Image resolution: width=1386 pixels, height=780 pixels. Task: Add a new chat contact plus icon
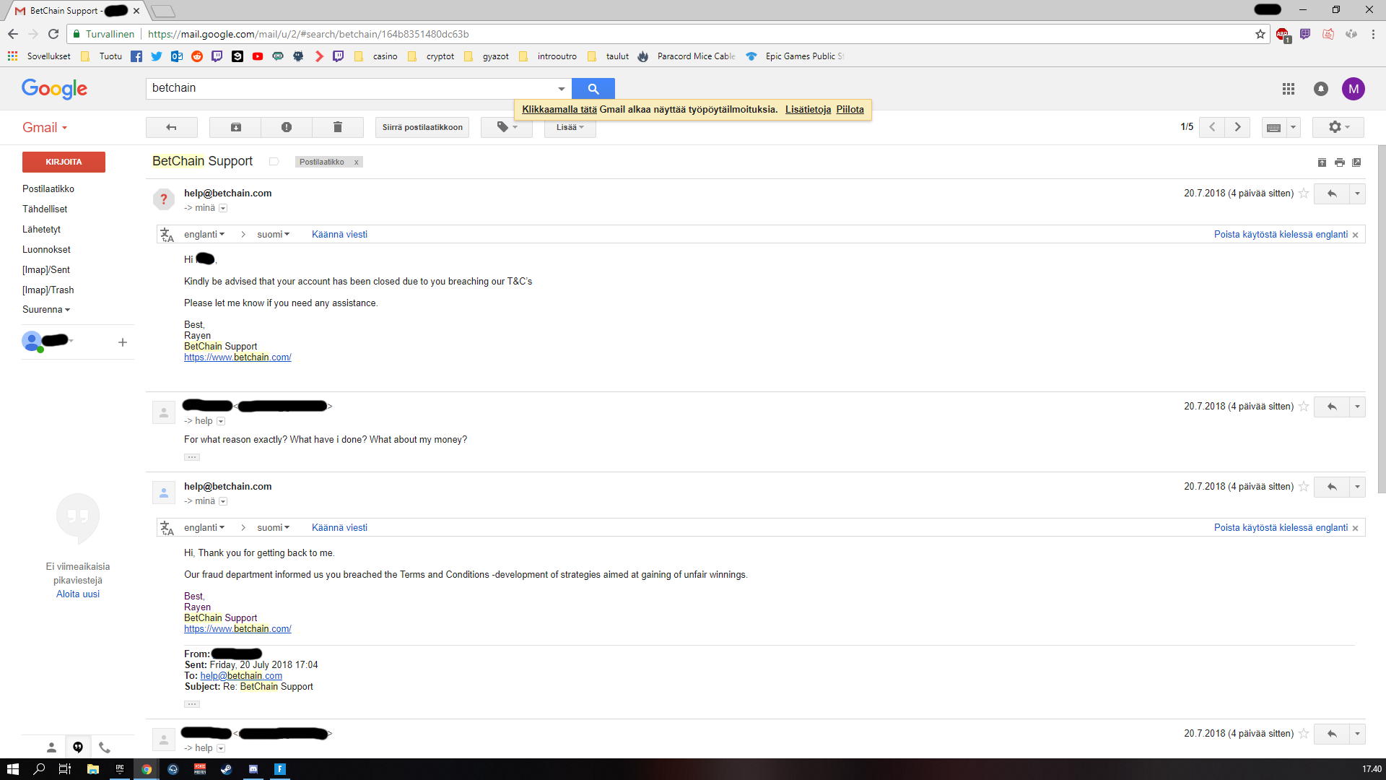coord(123,342)
